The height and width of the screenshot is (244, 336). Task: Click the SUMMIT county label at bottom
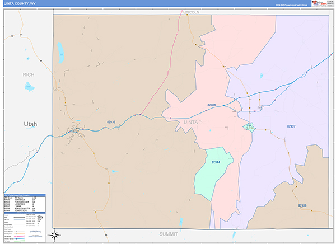(x=169, y=234)
